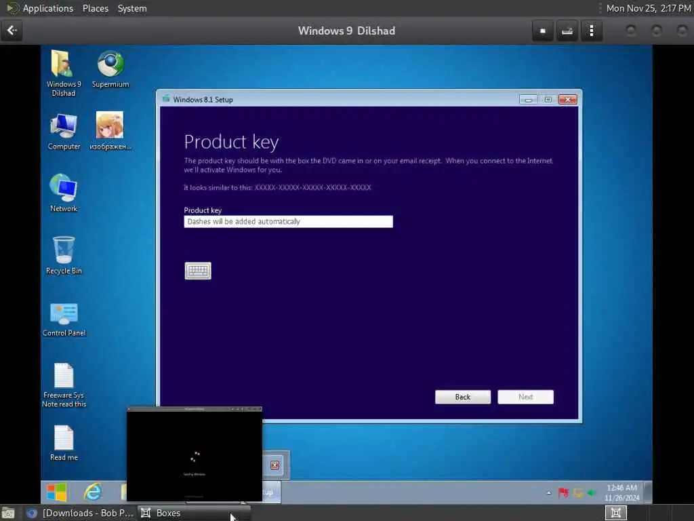The height and width of the screenshot is (521, 694).
Task: Click the browser icon beside the Downloads taskbar entry
Action: [x=31, y=513]
